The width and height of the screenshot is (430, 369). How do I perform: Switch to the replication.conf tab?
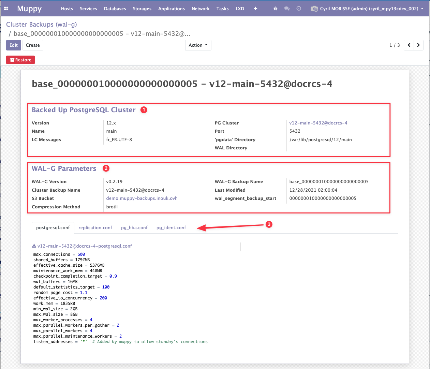coord(95,227)
